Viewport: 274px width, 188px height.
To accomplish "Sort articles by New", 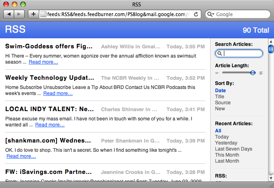I will [220, 109].
